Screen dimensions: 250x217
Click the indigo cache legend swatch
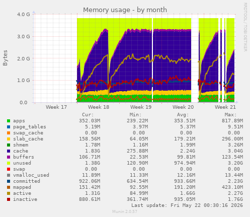(9, 151)
